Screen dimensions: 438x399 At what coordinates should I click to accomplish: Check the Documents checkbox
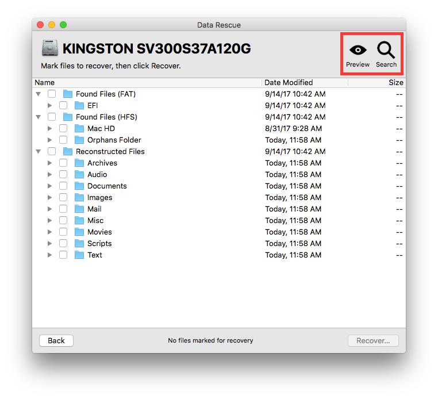pos(63,186)
